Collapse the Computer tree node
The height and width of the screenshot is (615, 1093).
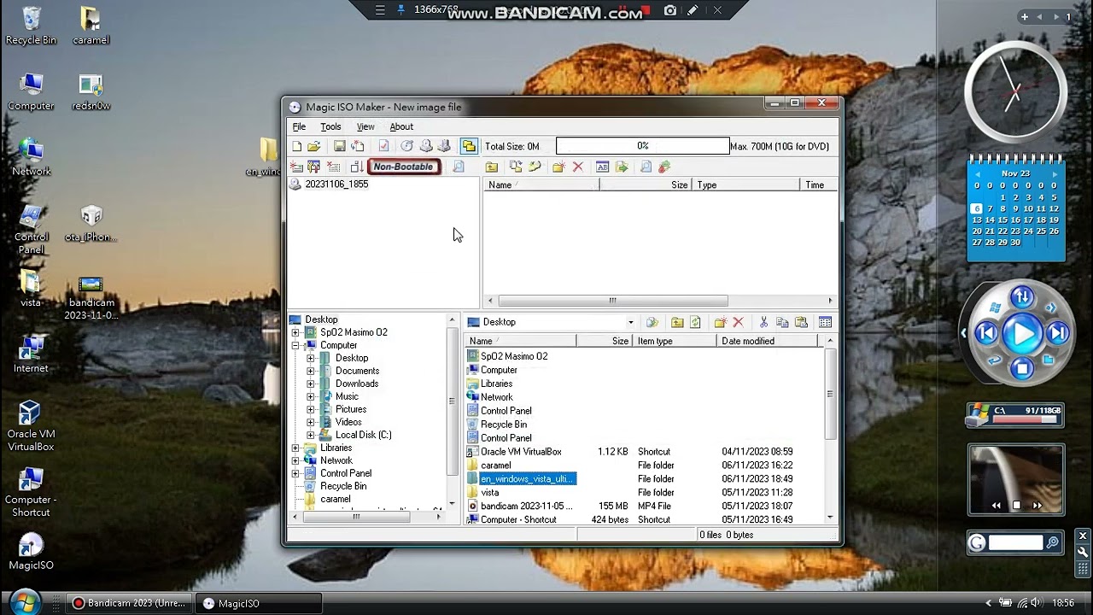point(295,345)
